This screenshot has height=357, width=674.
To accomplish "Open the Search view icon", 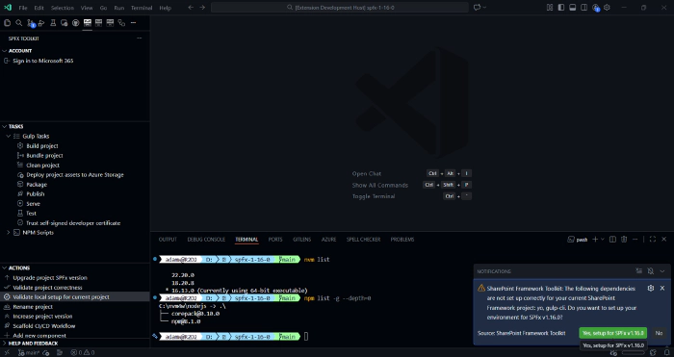I will pyautogui.click(x=19, y=23).
